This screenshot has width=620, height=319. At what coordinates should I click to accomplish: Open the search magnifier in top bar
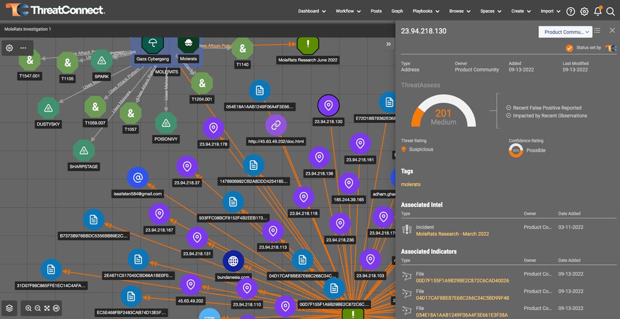click(x=610, y=11)
